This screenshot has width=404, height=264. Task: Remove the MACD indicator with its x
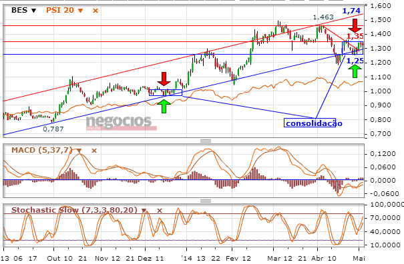[94, 151]
